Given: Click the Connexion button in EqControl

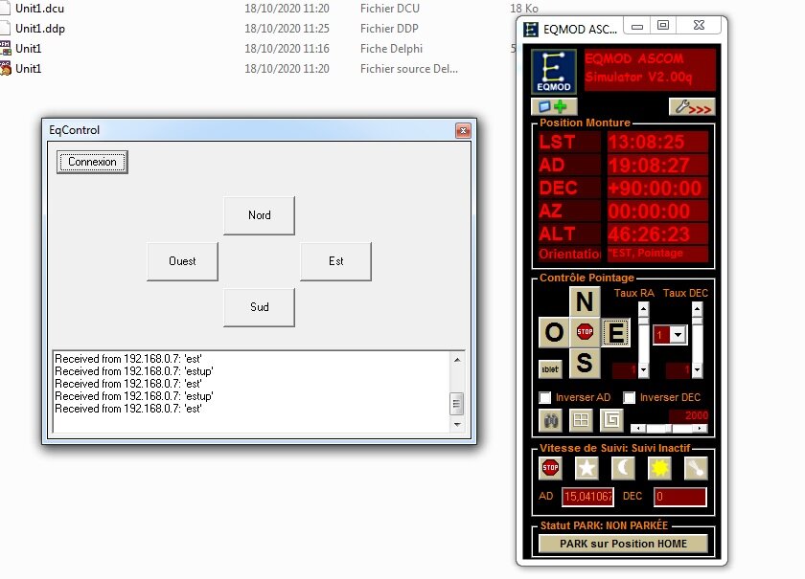Looking at the screenshot, I should tap(92, 162).
